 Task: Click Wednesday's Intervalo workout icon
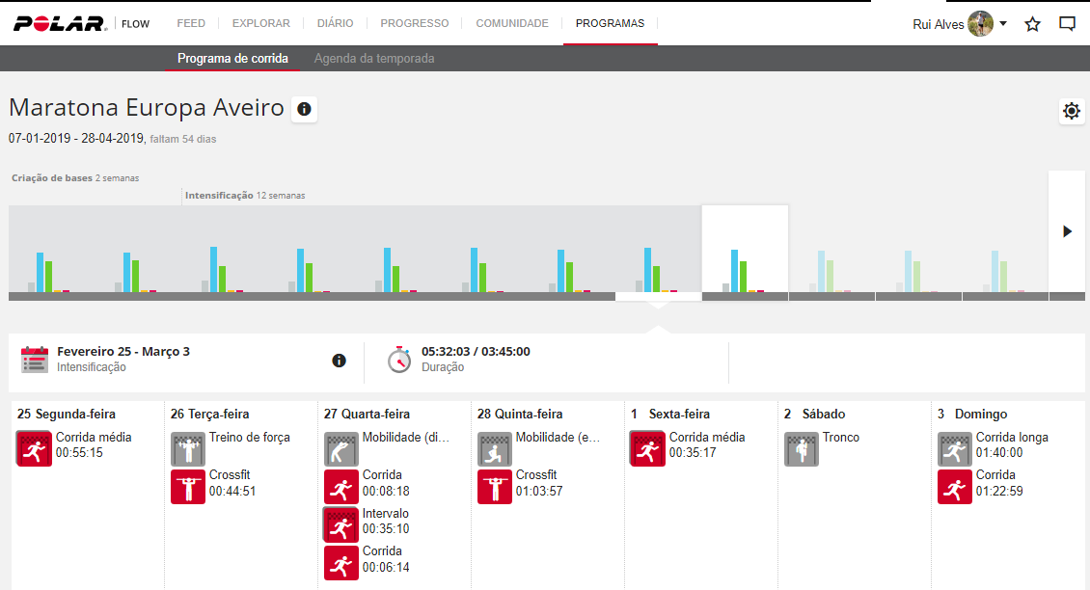pyautogui.click(x=341, y=525)
